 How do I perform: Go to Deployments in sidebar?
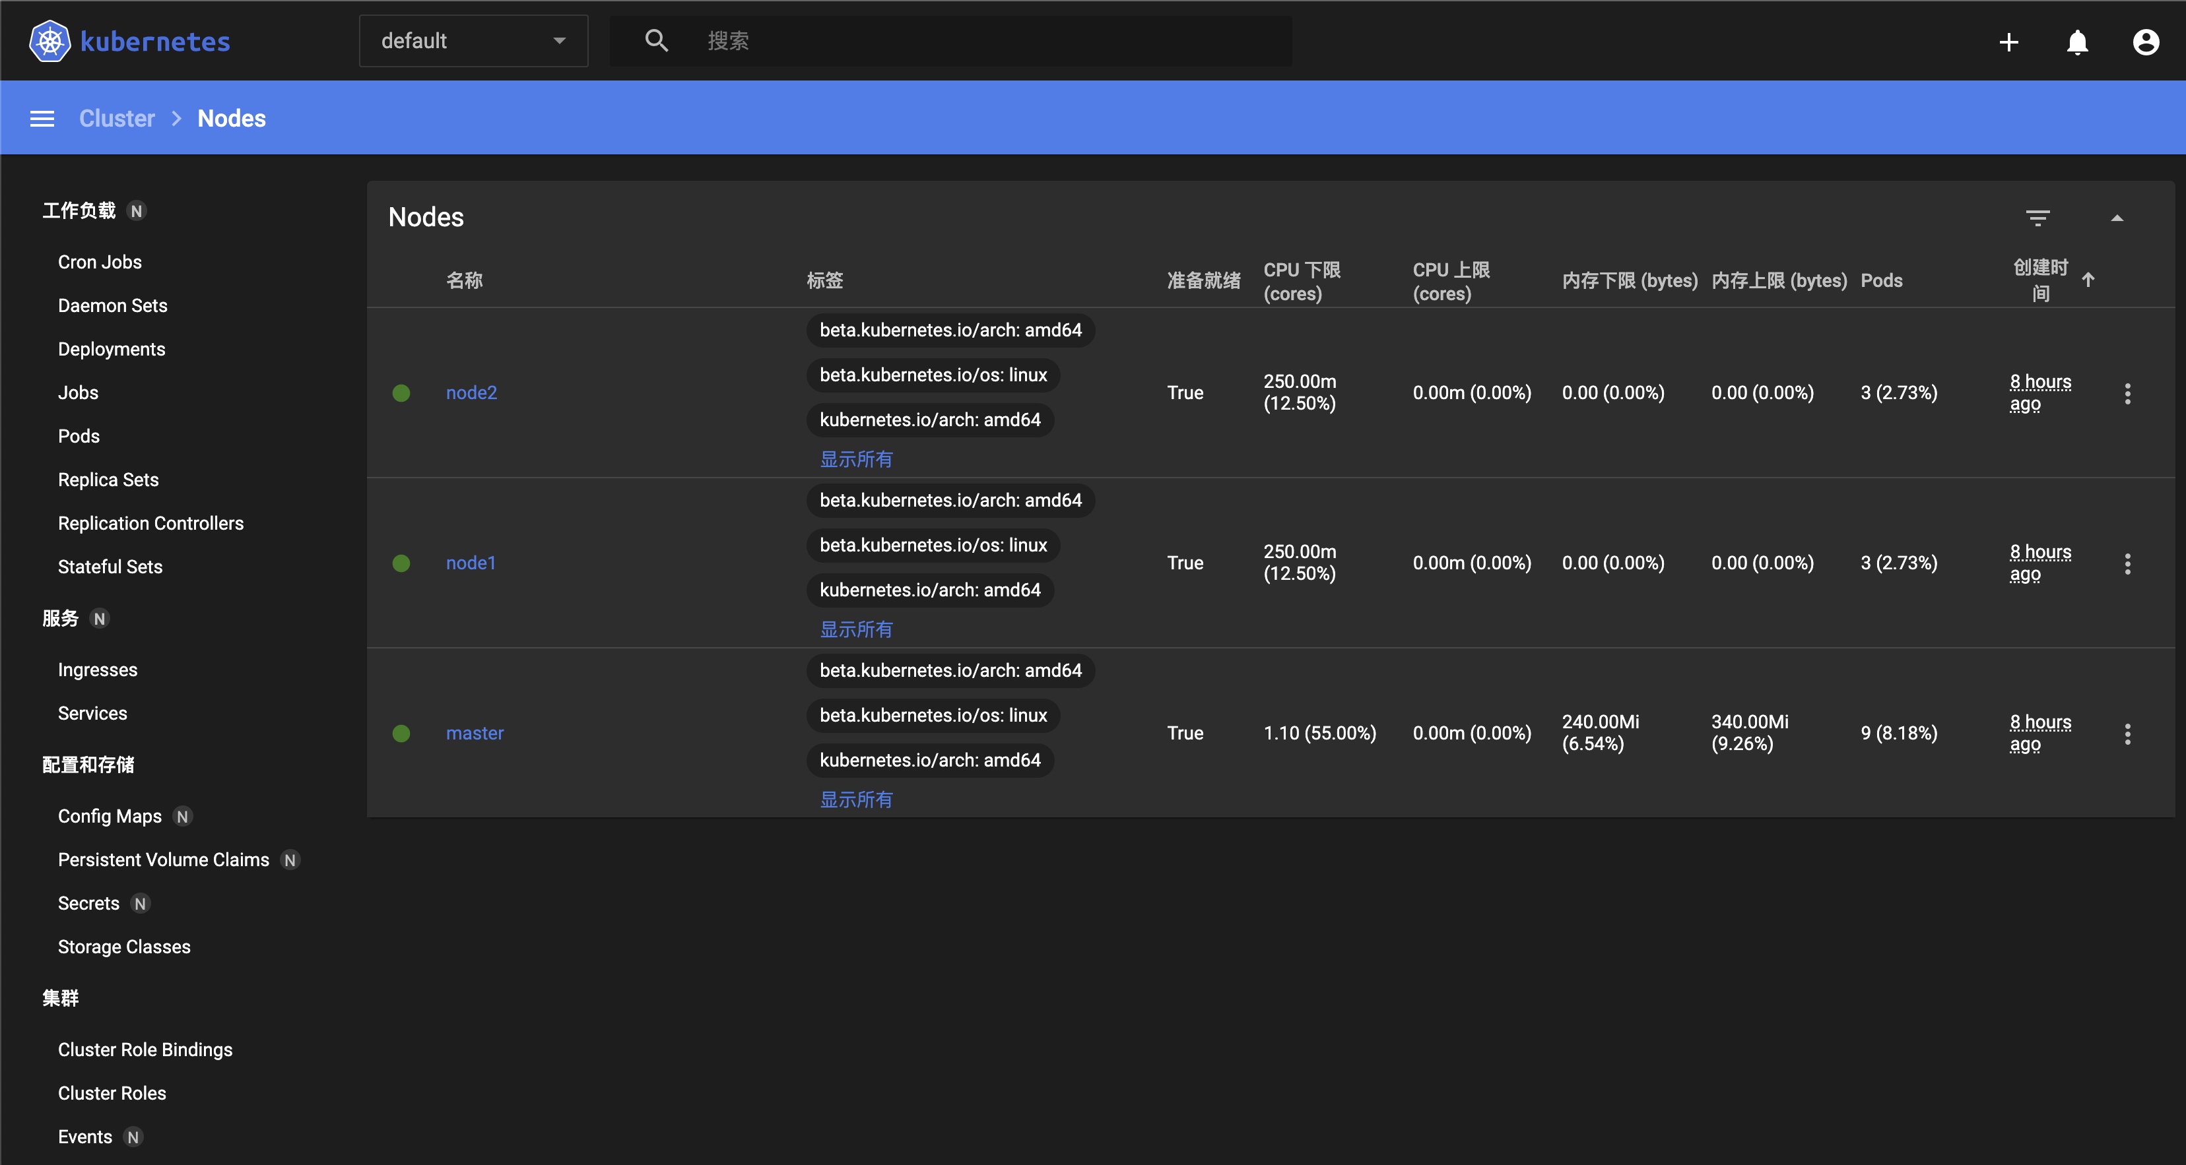(x=111, y=350)
